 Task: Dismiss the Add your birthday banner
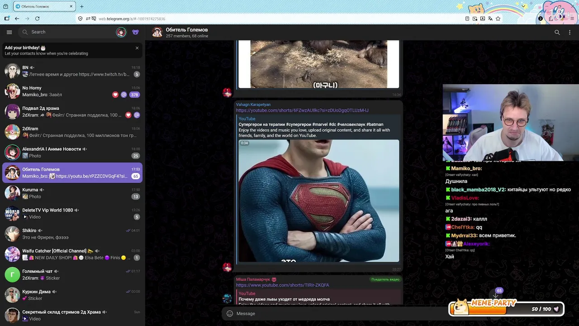tap(137, 48)
